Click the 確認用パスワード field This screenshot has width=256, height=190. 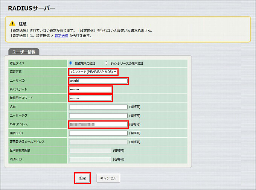(90, 98)
